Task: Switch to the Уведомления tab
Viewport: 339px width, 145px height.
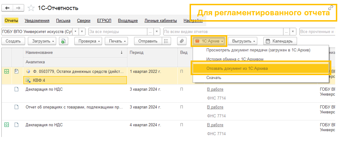Action: [x=37, y=21]
